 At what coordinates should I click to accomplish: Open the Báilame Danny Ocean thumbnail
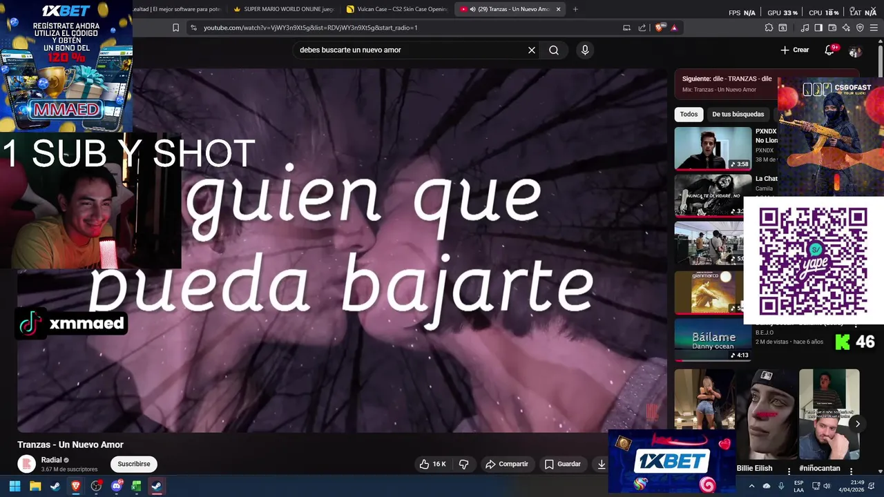[713, 340]
